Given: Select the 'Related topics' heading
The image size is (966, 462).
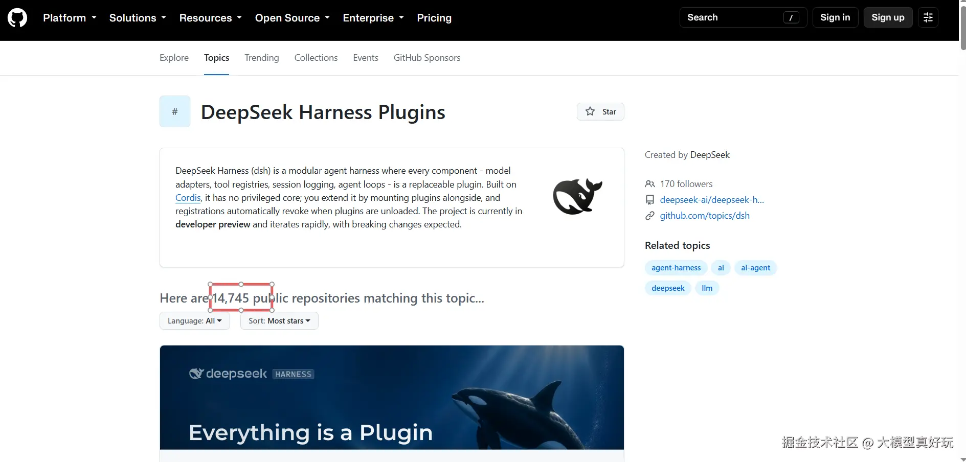Looking at the screenshot, I should [678, 245].
